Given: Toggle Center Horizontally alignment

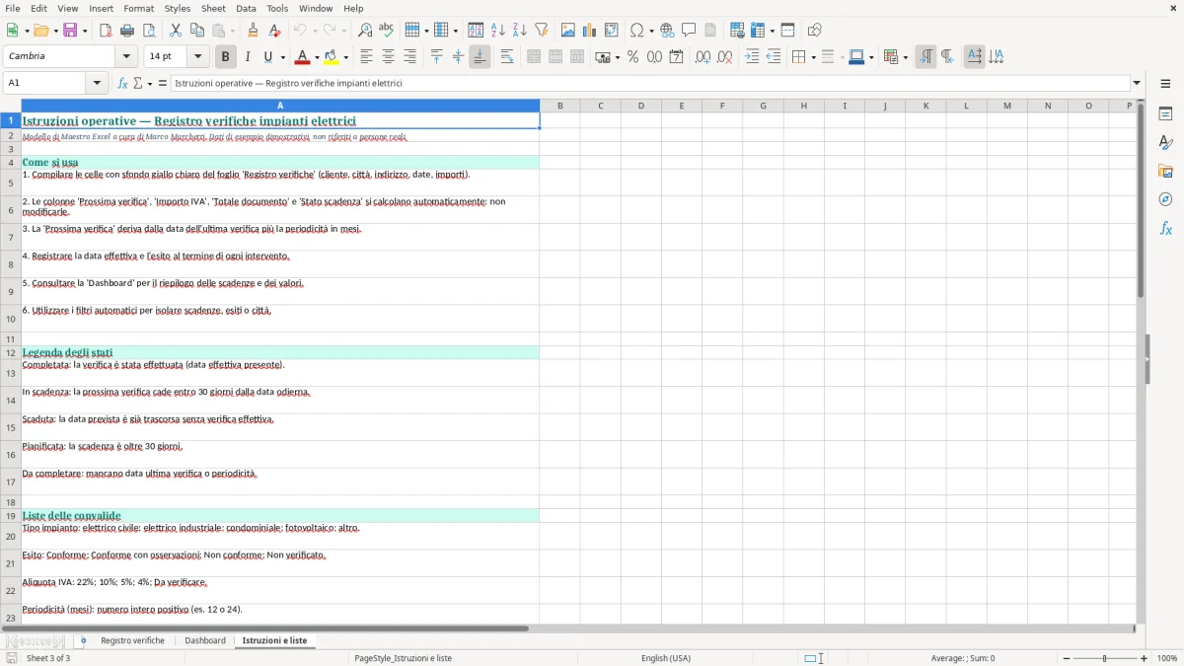Looking at the screenshot, I should [388, 57].
